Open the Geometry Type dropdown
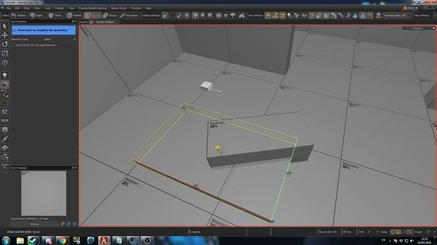The height and width of the screenshot is (245, 437). pyautogui.click(x=59, y=39)
